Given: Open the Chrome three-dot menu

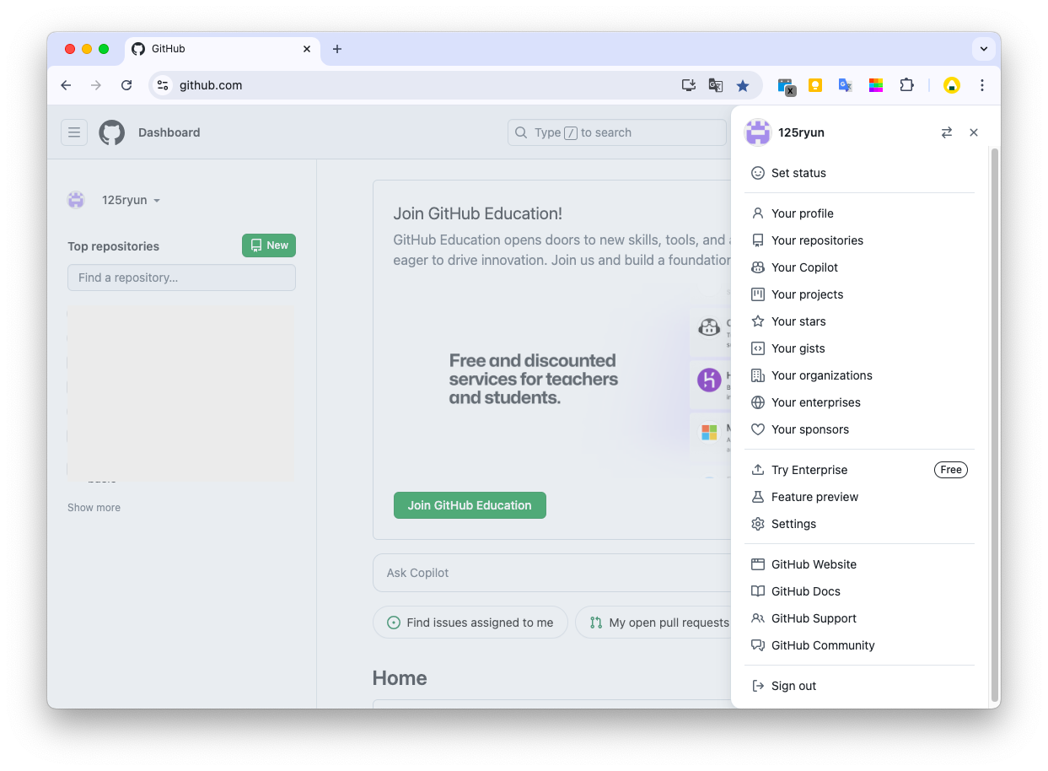Looking at the screenshot, I should 982,85.
